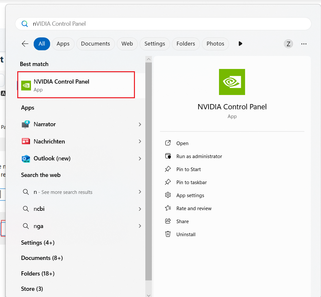The image size is (321, 297).
Task: Click the App settings gear icon
Action: [168, 195]
